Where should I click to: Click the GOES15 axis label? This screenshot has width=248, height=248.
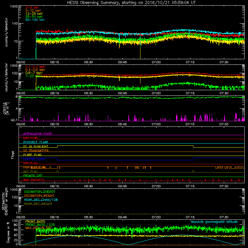pos(6,108)
